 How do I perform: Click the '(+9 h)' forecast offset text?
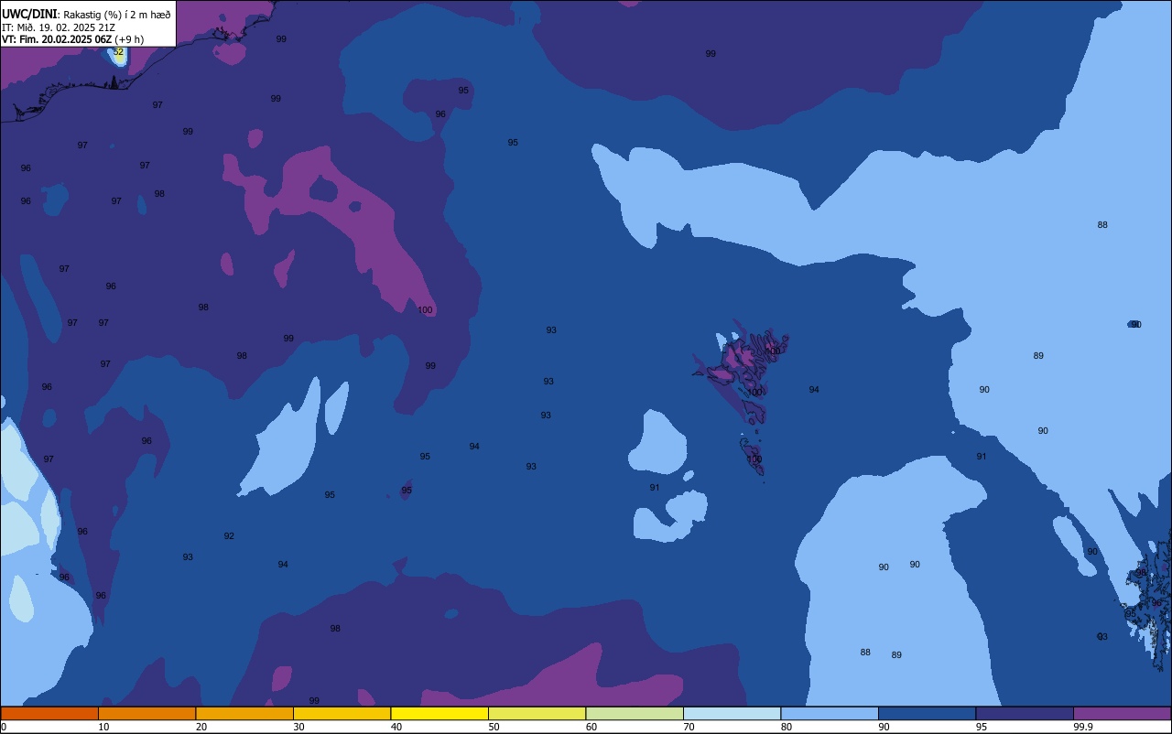coord(129,39)
